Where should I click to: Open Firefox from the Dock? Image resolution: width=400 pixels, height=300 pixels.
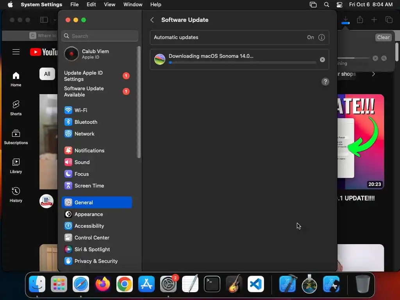coord(103,284)
